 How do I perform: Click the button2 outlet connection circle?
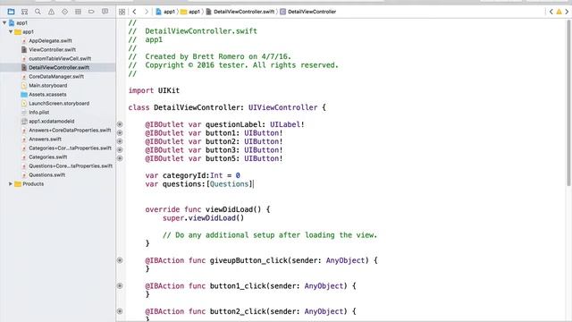pyautogui.click(x=120, y=141)
